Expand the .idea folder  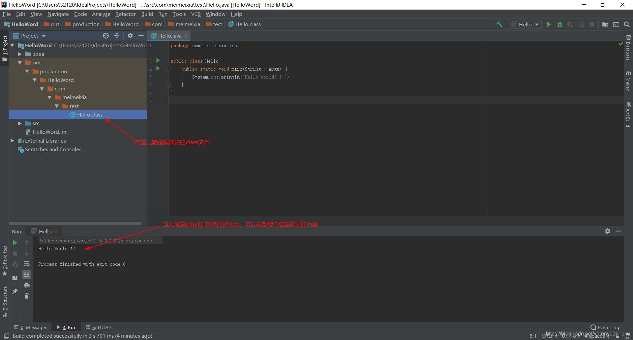click(20, 54)
